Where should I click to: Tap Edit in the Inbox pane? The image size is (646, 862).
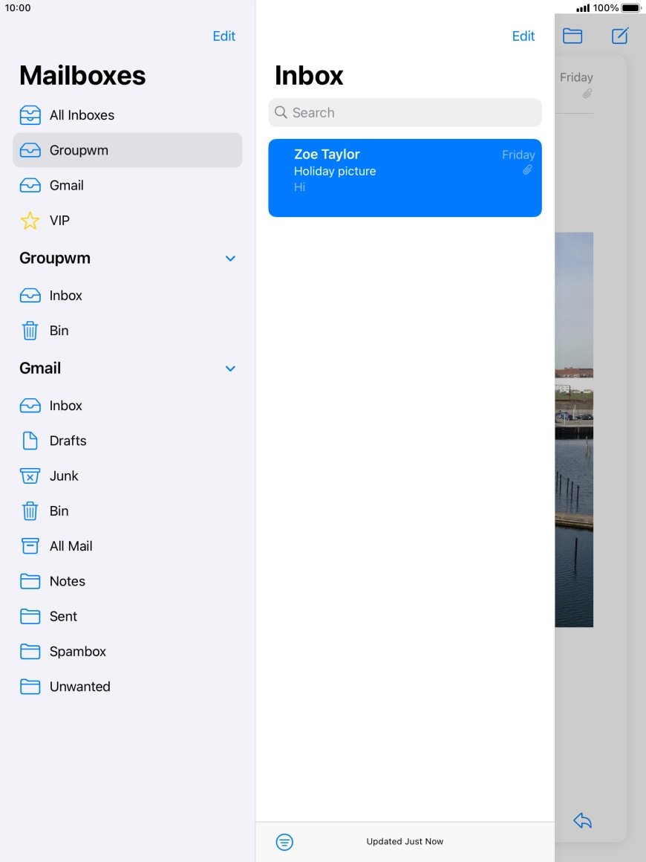tap(523, 36)
